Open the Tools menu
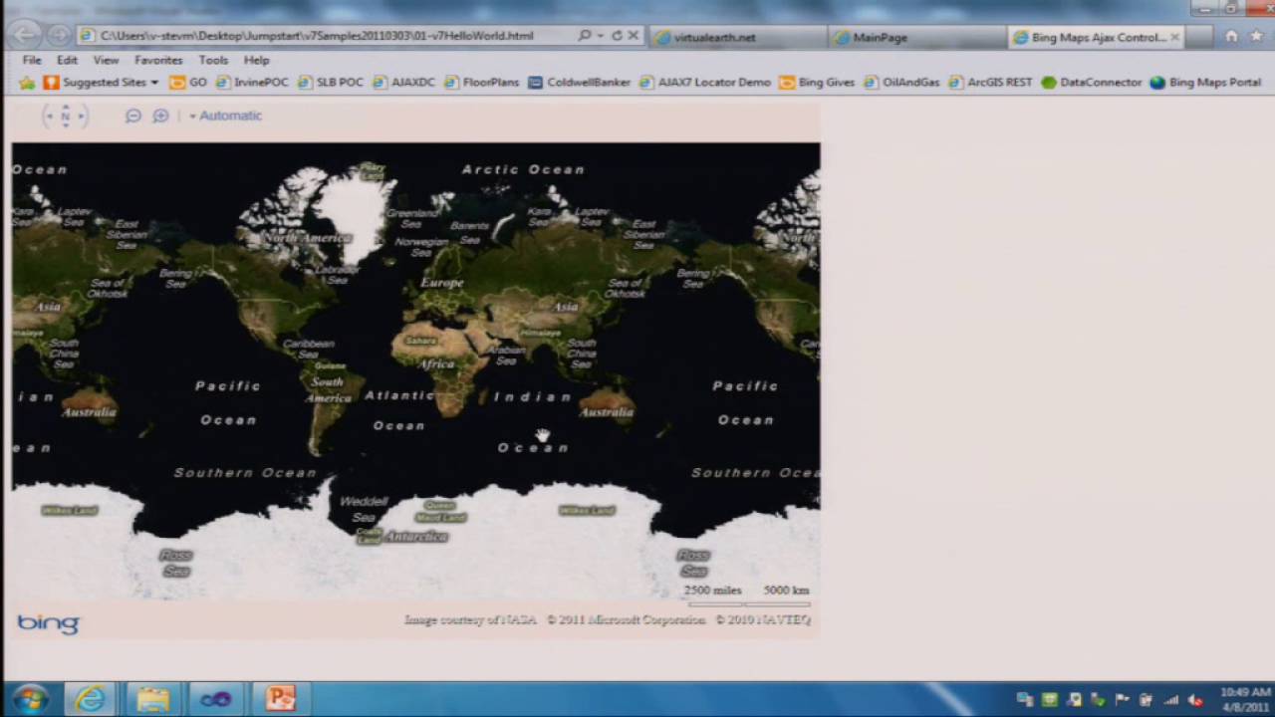This screenshot has width=1275, height=717. coord(213,60)
